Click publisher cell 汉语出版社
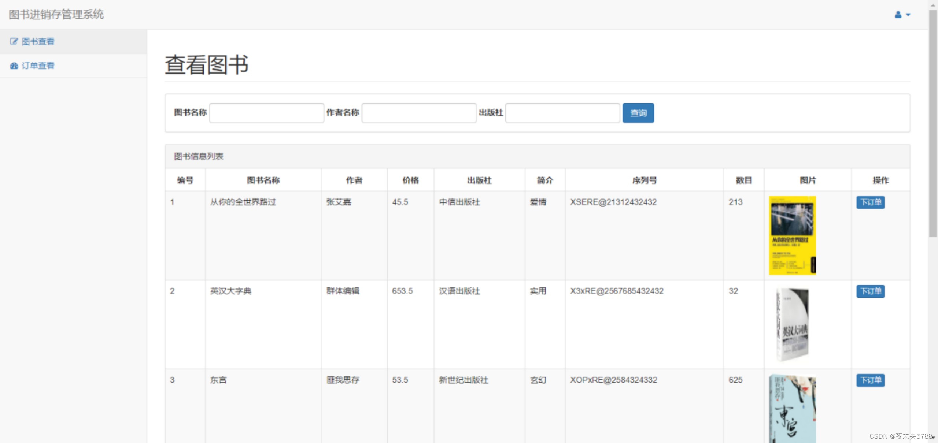 coord(459,291)
